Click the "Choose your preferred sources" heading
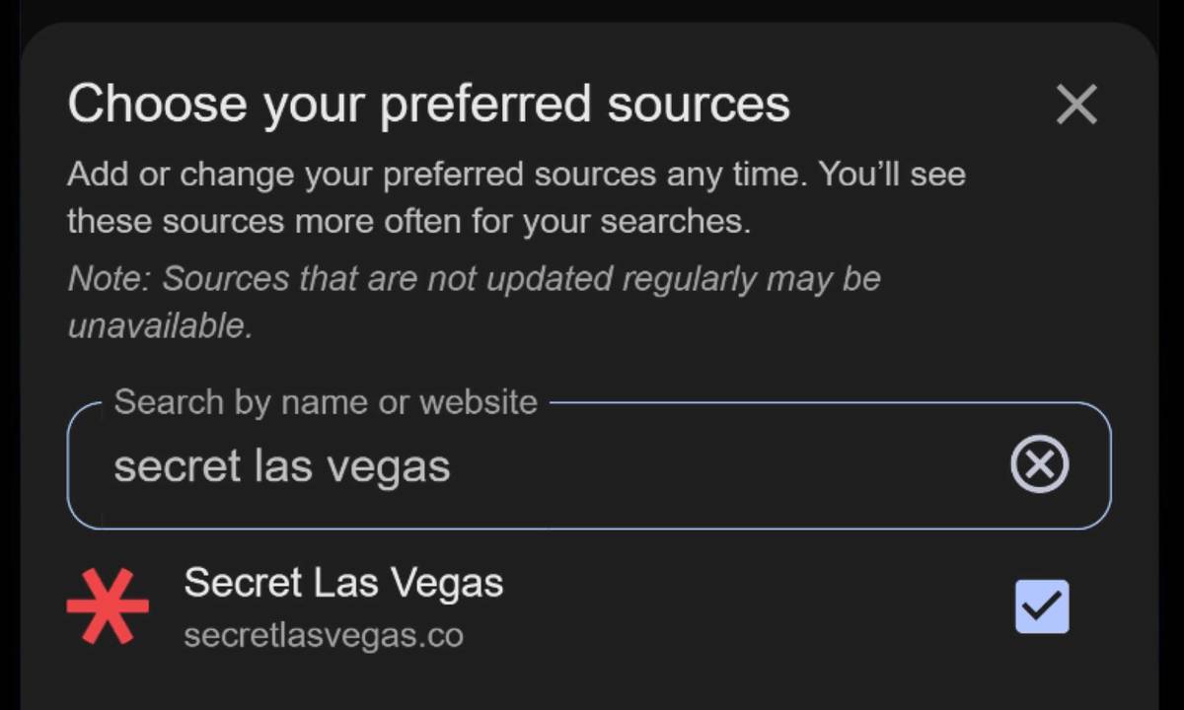Image resolution: width=1184 pixels, height=710 pixels. tap(428, 105)
